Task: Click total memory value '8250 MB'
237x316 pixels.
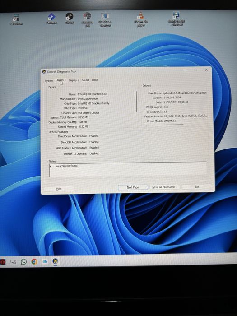Action: [x=83, y=117]
